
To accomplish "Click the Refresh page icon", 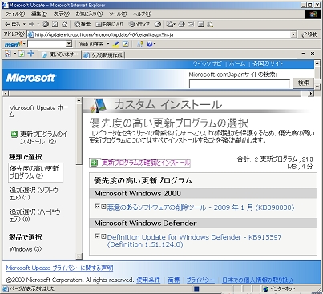I will pos(55,24).
